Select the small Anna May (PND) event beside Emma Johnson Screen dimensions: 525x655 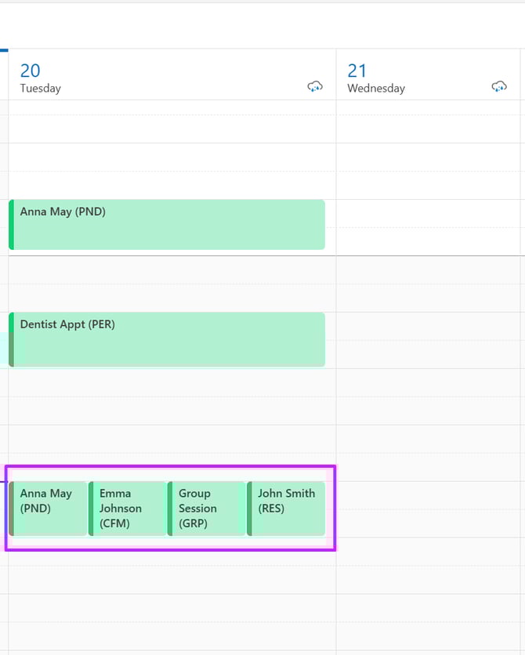pos(49,508)
